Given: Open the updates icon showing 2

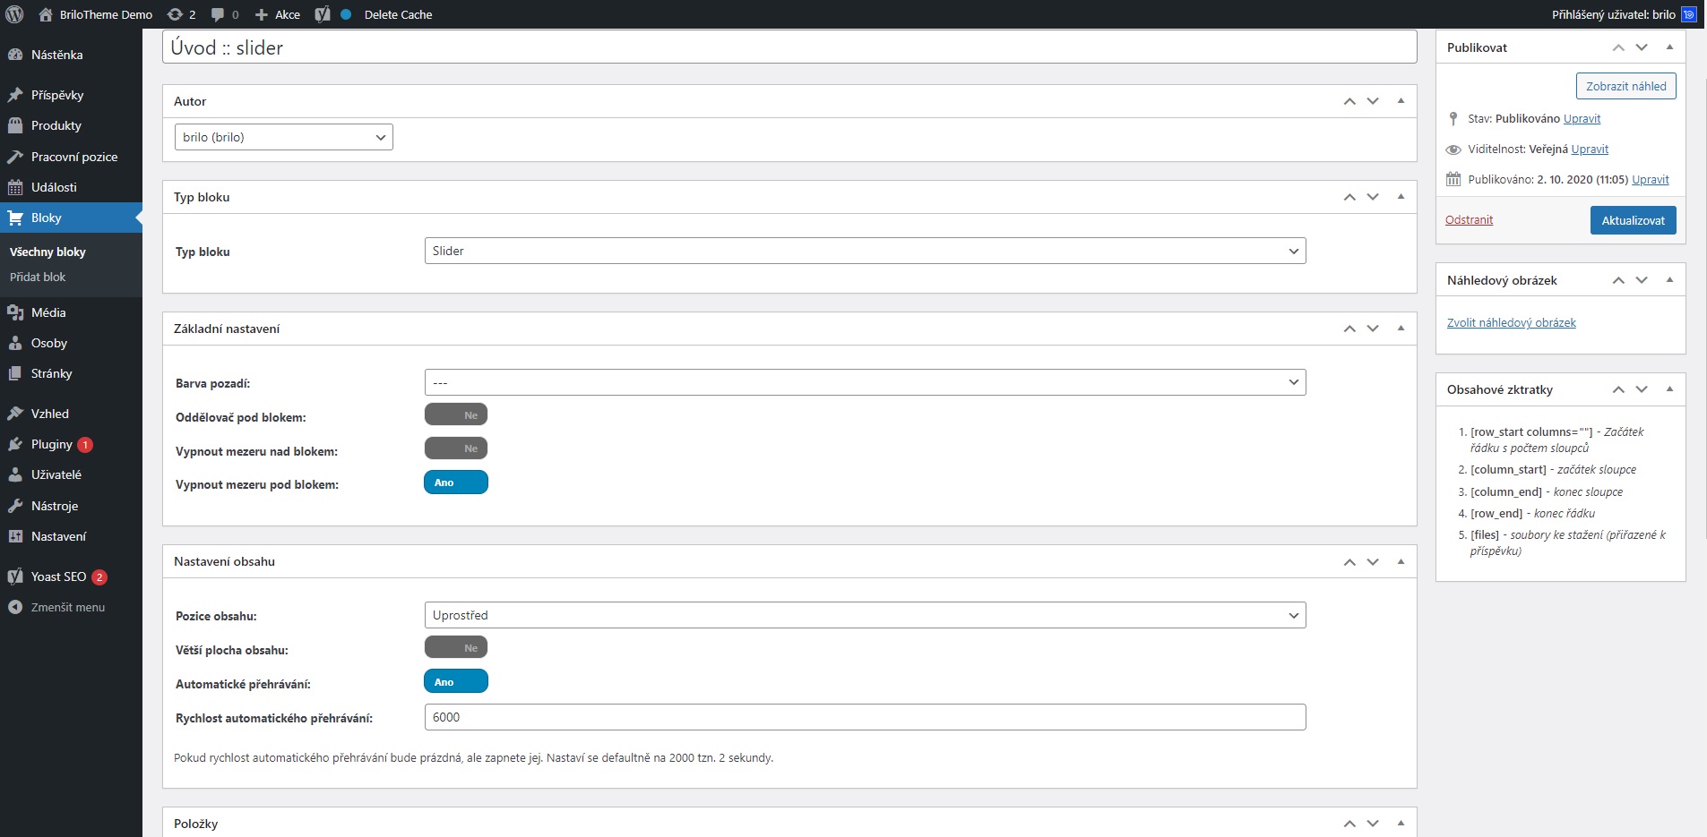Looking at the screenshot, I should point(176,14).
